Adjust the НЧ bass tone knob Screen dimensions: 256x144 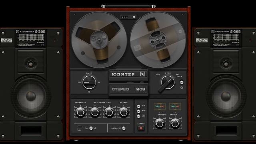(109, 112)
